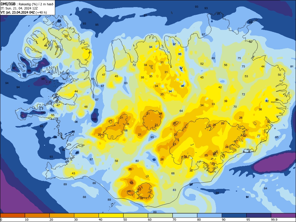Click the 'IT: Sun. 21. 04. 2024 12Z' line

coord(19,8)
